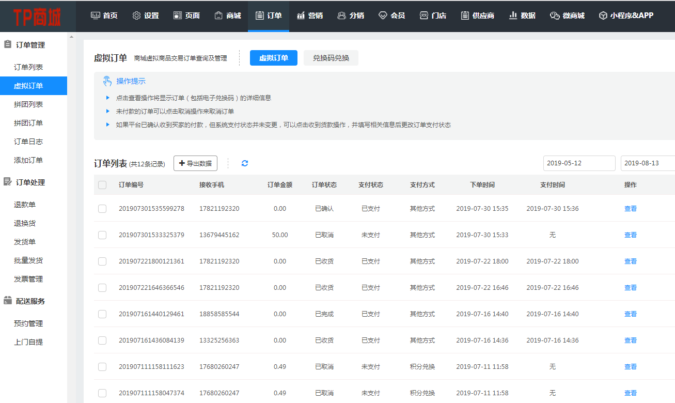Toggle the select-all checkbox in table header
The width and height of the screenshot is (675, 403).
click(x=102, y=185)
